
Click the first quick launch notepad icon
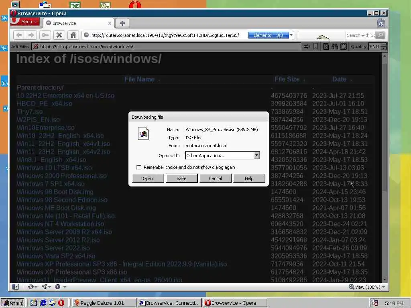tap(34, 303)
